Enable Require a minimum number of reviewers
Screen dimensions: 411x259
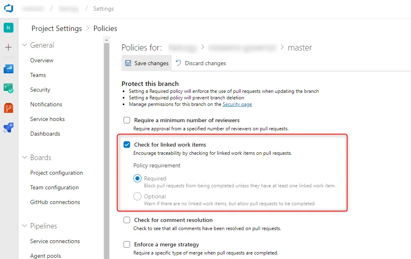pyautogui.click(x=127, y=120)
